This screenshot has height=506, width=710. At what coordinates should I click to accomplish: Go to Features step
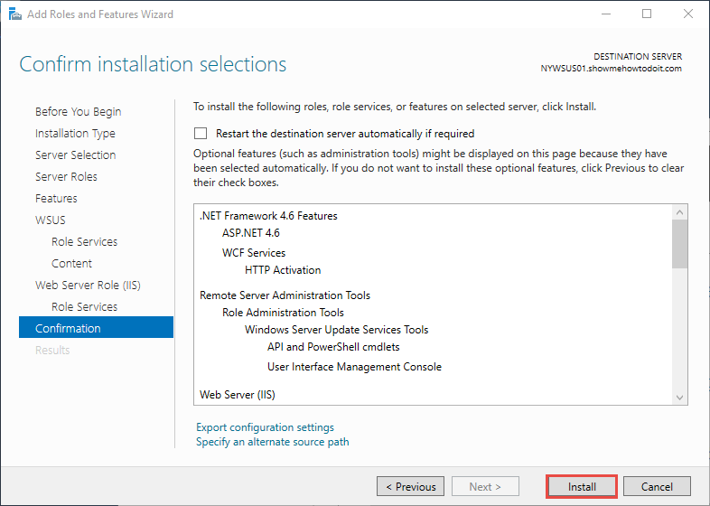click(56, 199)
